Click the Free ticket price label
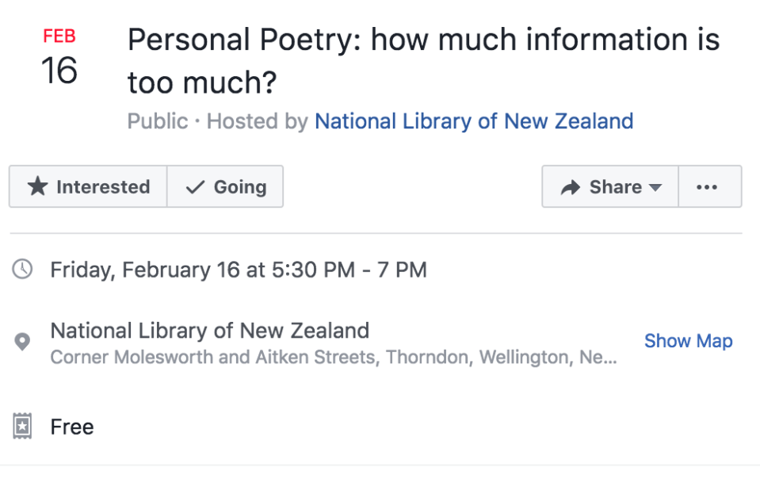760x479 pixels. point(72,427)
